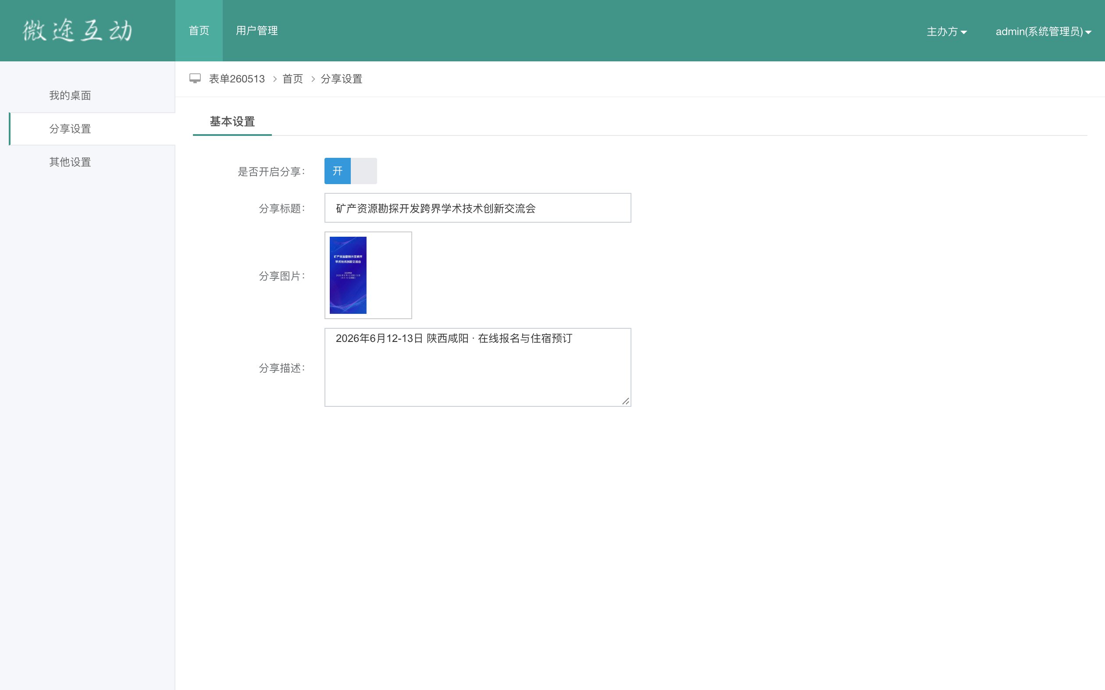1105x690 pixels.
Task: Click the 分享标题 input field
Action: coord(478,208)
